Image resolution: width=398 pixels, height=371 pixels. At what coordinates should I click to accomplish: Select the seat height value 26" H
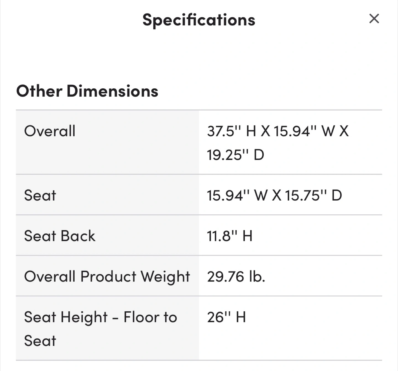tap(227, 317)
